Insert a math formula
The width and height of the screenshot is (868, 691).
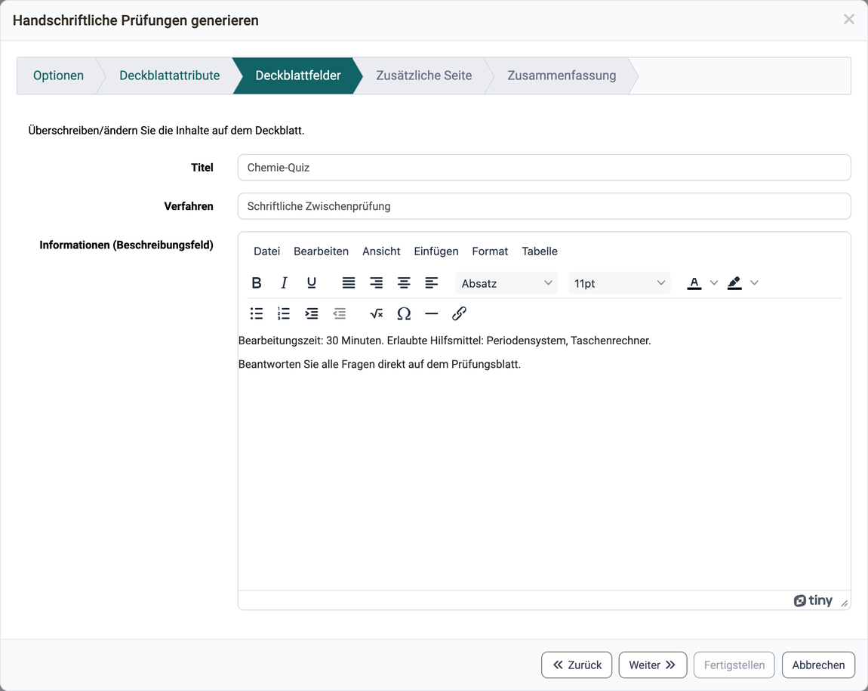tap(377, 314)
